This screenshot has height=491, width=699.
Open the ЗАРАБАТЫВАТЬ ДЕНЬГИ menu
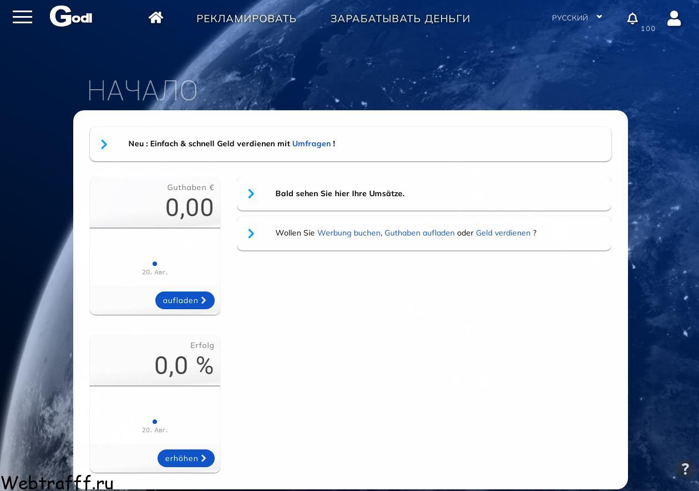pyautogui.click(x=400, y=18)
